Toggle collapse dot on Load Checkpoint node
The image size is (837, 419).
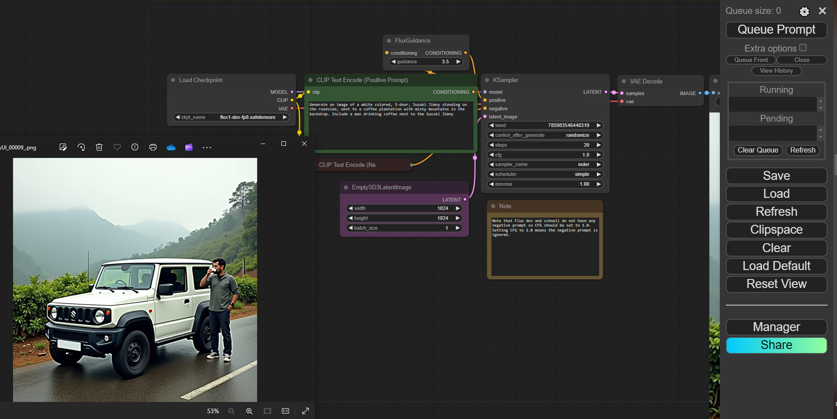coord(173,80)
